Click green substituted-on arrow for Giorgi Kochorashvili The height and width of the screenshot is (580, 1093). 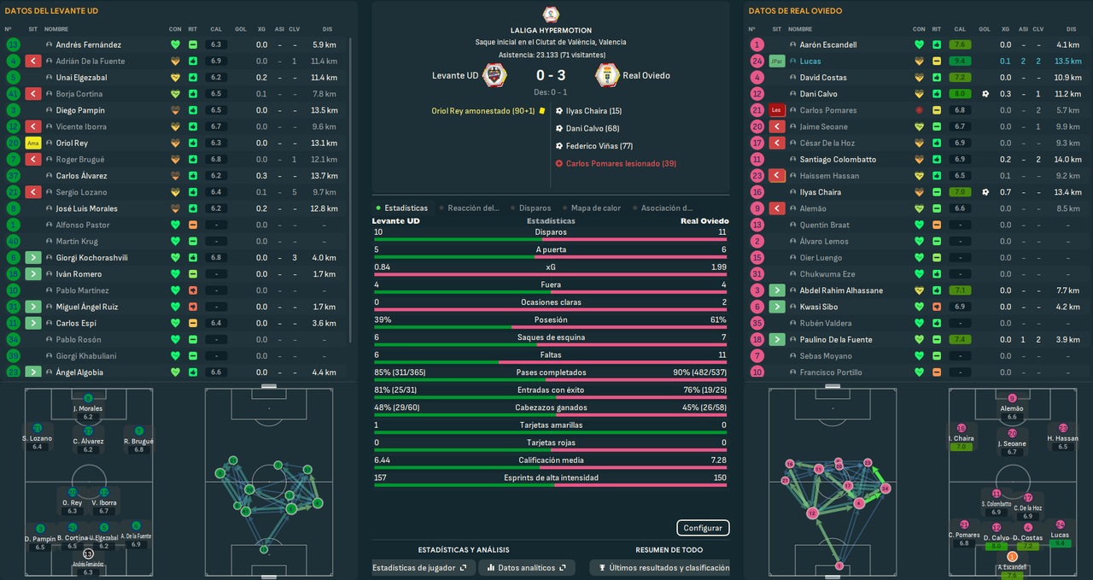[33, 258]
